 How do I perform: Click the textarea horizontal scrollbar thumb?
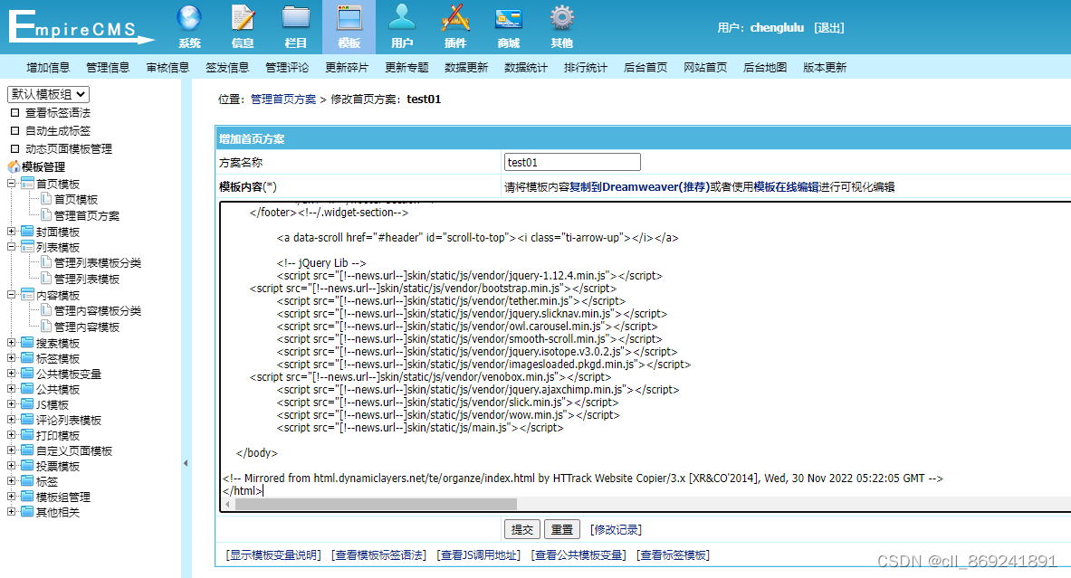click(376, 505)
